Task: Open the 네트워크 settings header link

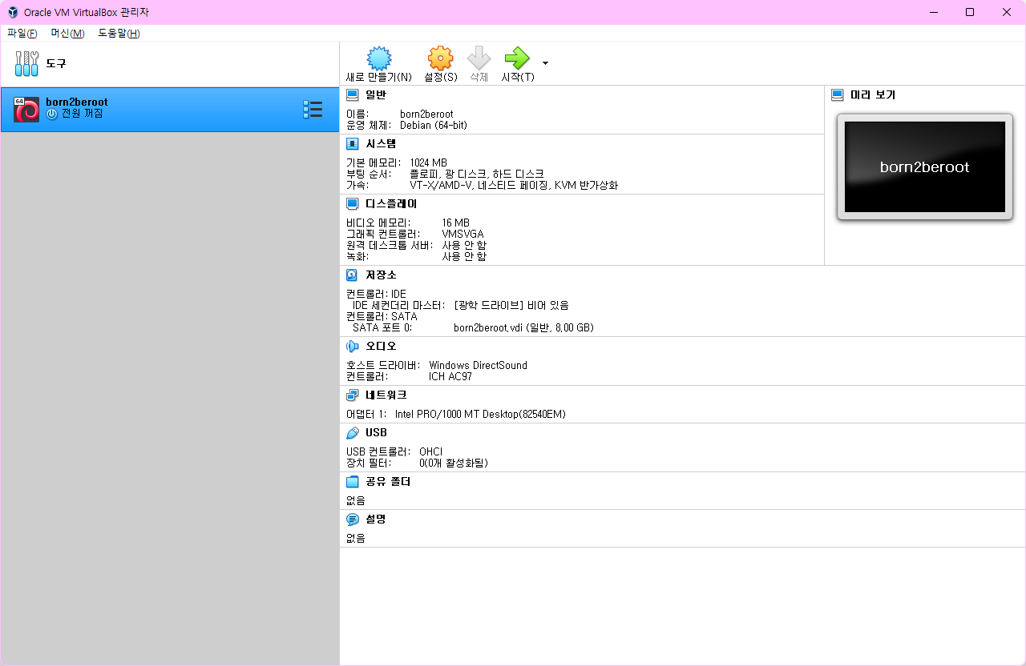Action: [386, 395]
